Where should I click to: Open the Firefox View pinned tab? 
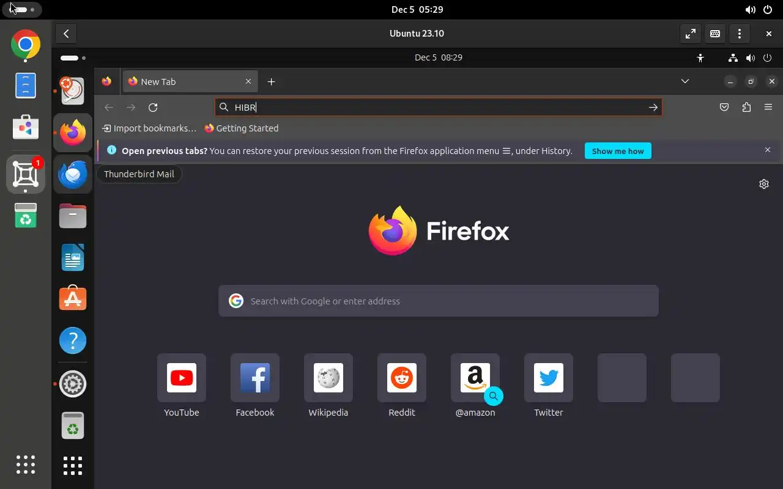tap(106, 81)
